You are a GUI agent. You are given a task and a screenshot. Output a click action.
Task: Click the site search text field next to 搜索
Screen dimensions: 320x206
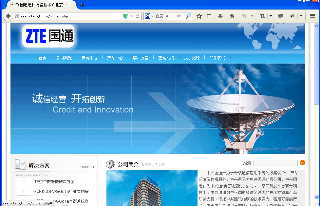tap(275, 163)
